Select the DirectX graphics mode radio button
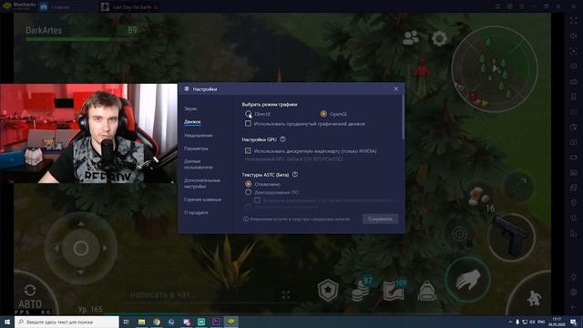Screen dimensions: 583x328 (248, 114)
